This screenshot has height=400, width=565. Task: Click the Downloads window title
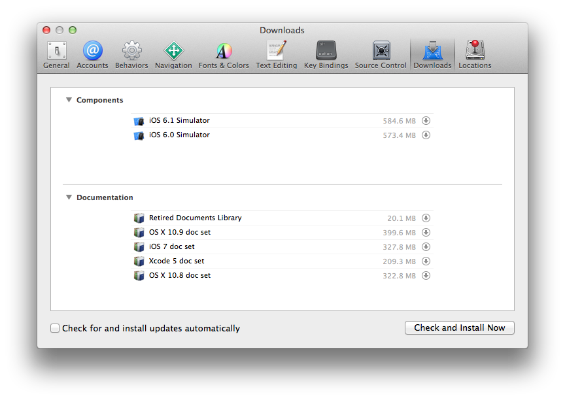coord(282,30)
